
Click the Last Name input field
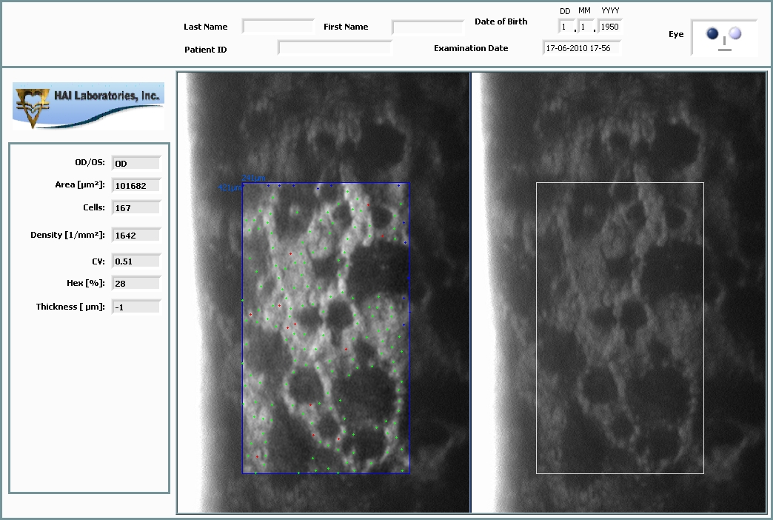click(278, 26)
